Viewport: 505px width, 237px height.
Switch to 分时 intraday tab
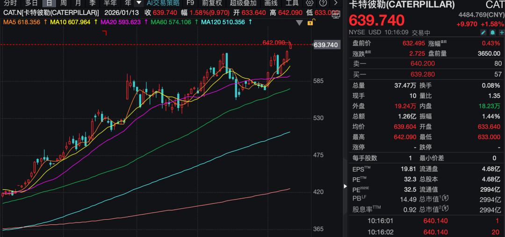[x=10, y=2]
